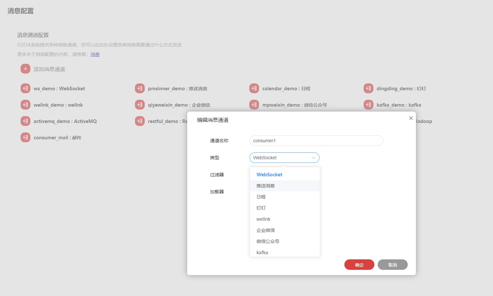
Task: Click the consumer_mail channel icon
Action: 25,138
